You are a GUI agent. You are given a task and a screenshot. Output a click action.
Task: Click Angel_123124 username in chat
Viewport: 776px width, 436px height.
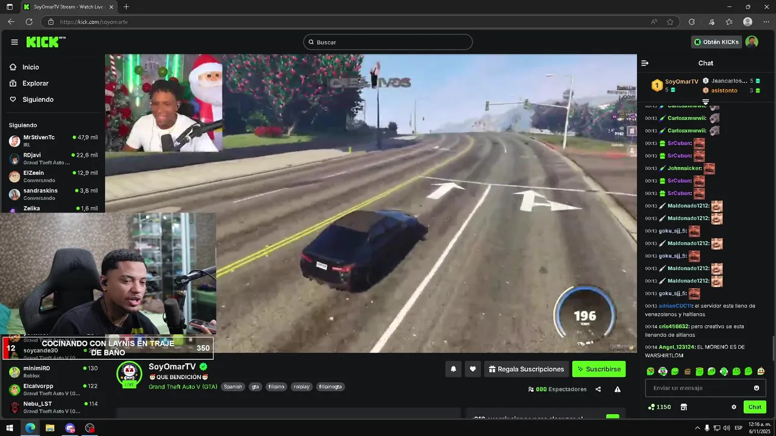677,347
